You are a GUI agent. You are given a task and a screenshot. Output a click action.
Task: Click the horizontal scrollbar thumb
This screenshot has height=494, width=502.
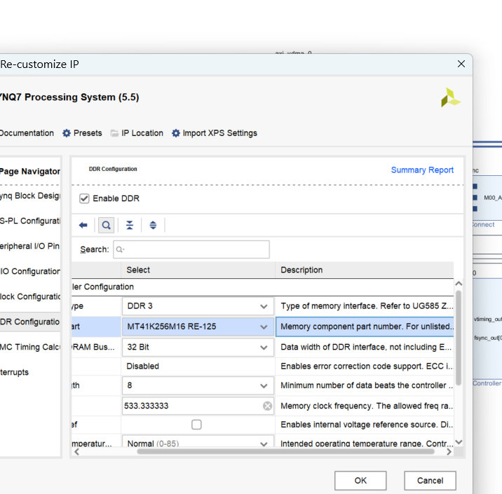(285, 452)
